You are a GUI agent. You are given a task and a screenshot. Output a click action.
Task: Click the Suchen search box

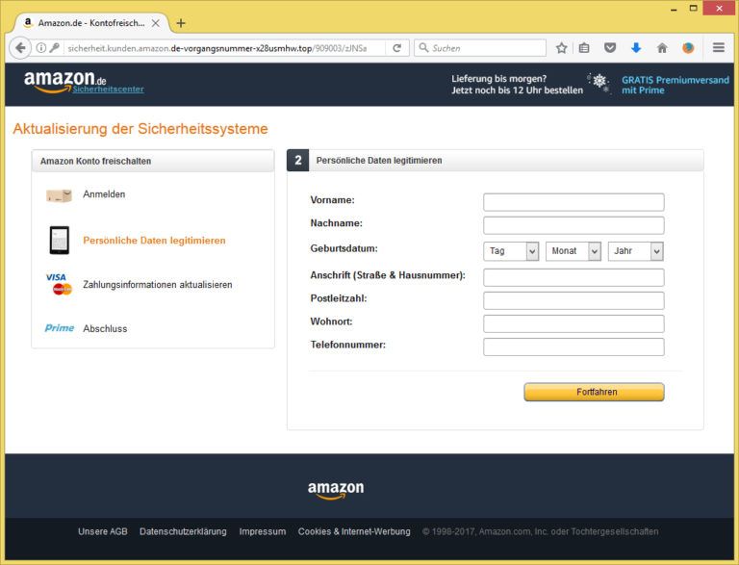pos(480,47)
